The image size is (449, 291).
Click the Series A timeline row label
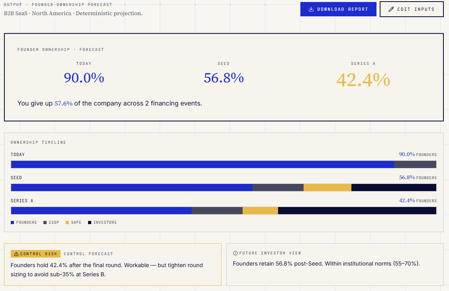click(x=22, y=201)
